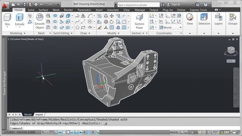Select the Polygon draw tool
Image resolution: width=242 pixels, height=136 pixels.
77,28
